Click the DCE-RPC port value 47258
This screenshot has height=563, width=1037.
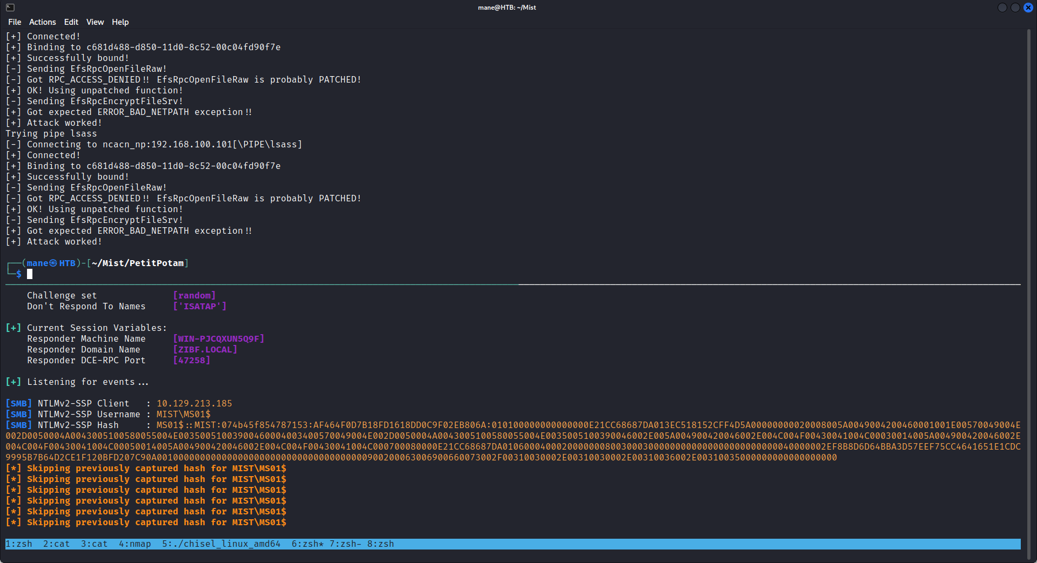pos(192,361)
